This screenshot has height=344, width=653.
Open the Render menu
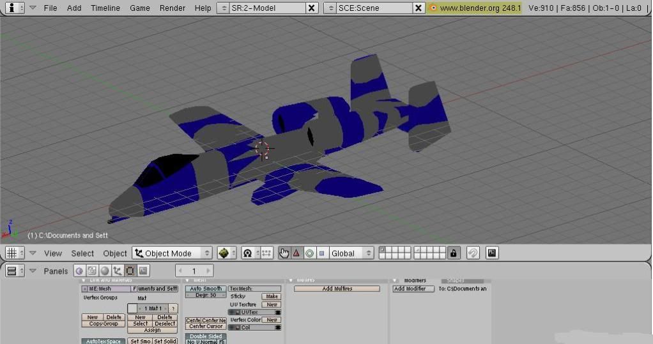coord(173,8)
